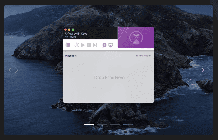The width and height of the screenshot is (218, 140).
Task: Close the Airflow window using red button
Action: [x=65, y=30]
